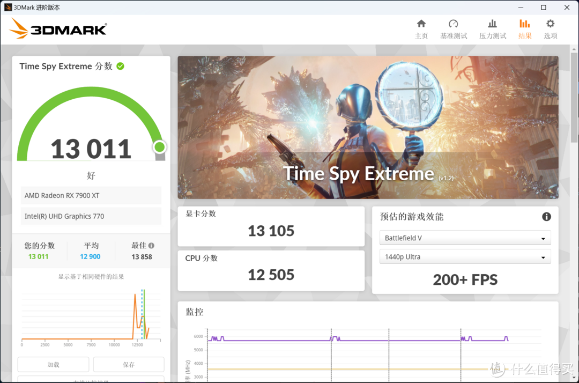
Task: Click the Time Spy Extreme banner image
Action: coord(368,128)
